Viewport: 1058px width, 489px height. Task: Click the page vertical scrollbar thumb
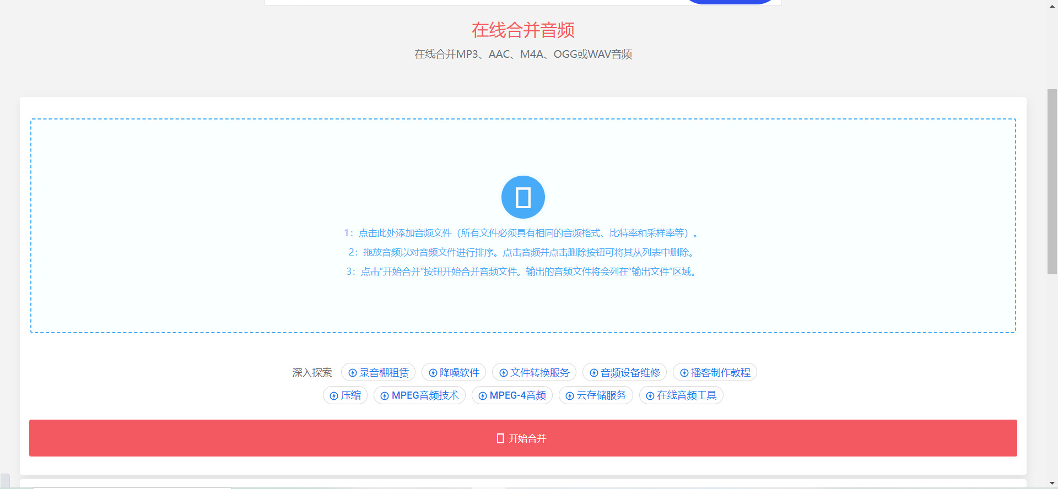point(1052,181)
